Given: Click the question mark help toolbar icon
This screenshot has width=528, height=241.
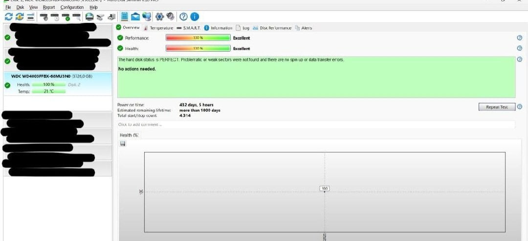Looking at the screenshot, I should [x=183, y=17].
